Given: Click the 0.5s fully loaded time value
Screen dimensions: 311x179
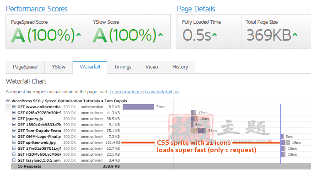Looking at the screenshot, I should pyautogui.click(x=197, y=35).
